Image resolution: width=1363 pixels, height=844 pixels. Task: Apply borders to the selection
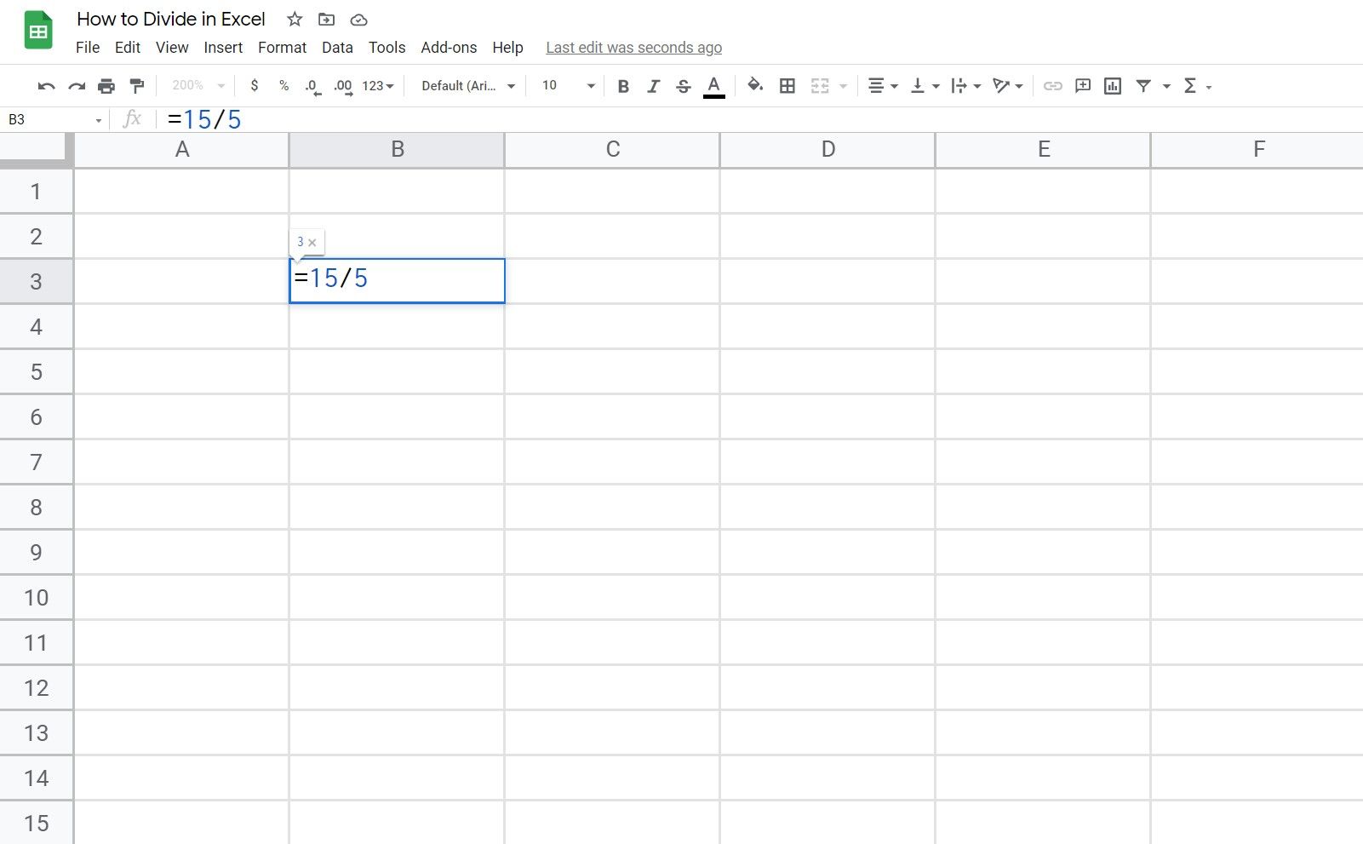pos(787,85)
